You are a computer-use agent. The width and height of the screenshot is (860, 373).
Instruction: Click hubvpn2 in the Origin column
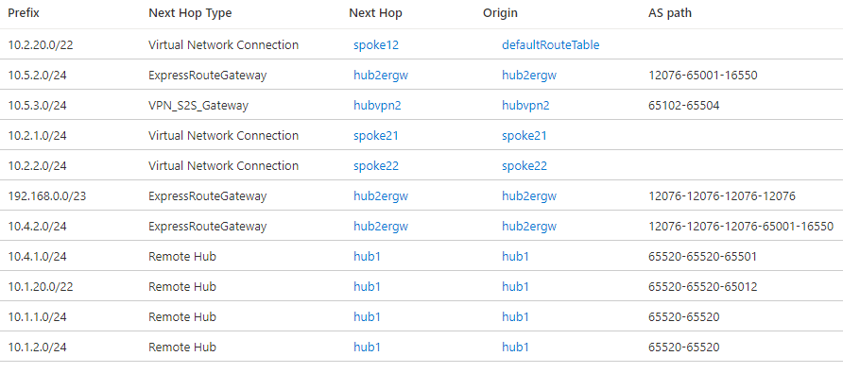tap(525, 105)
